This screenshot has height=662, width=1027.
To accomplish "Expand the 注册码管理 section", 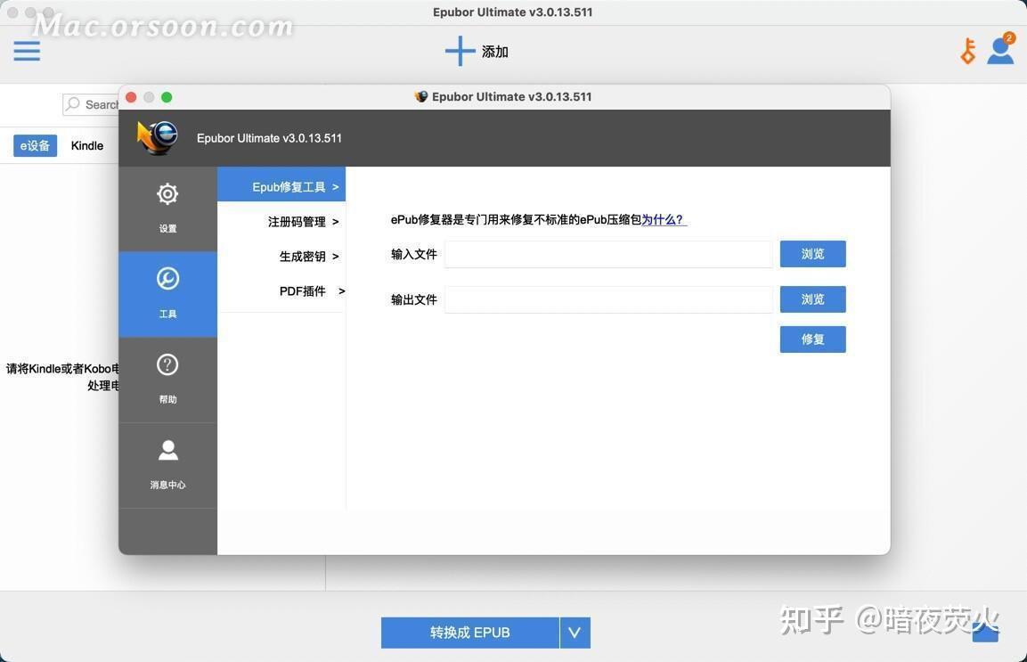I will [295, 221].
